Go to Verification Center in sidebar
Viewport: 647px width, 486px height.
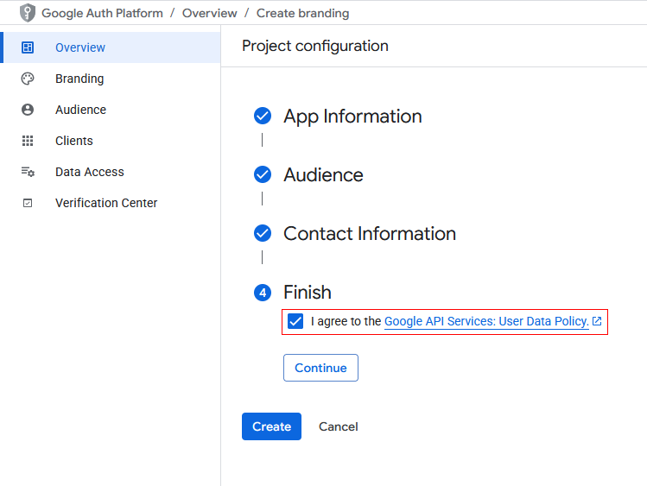106,203
